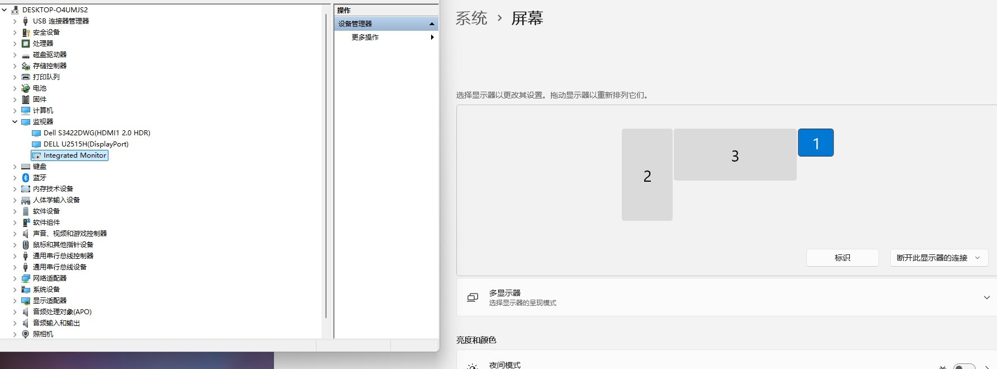Viewport: 997px width, 369px height.
Task: Click the 监视器 monitor category icon
Action: click(25, 121)
